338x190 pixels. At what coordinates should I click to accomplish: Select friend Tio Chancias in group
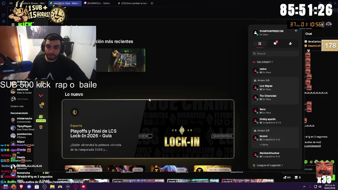click(x=275, y=97)
